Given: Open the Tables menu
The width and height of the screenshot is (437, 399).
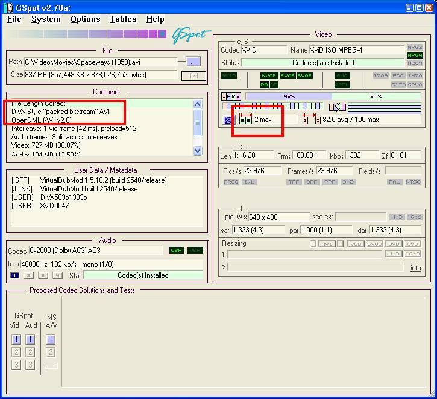Looking at the screenshot, I should point(123,19).
